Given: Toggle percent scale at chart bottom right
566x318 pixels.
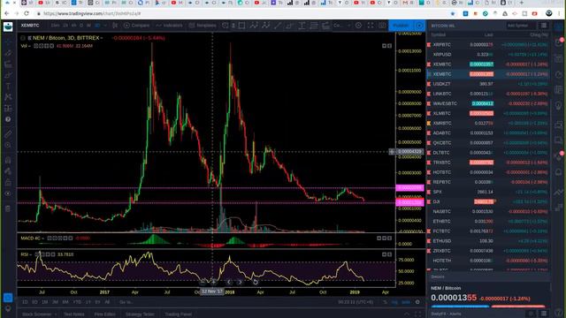Looking at the screenshot, I should pyautogui.click(x=386, y=302).
